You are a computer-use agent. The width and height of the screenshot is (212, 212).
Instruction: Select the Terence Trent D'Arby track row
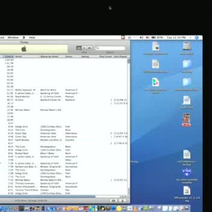[64, 190]
